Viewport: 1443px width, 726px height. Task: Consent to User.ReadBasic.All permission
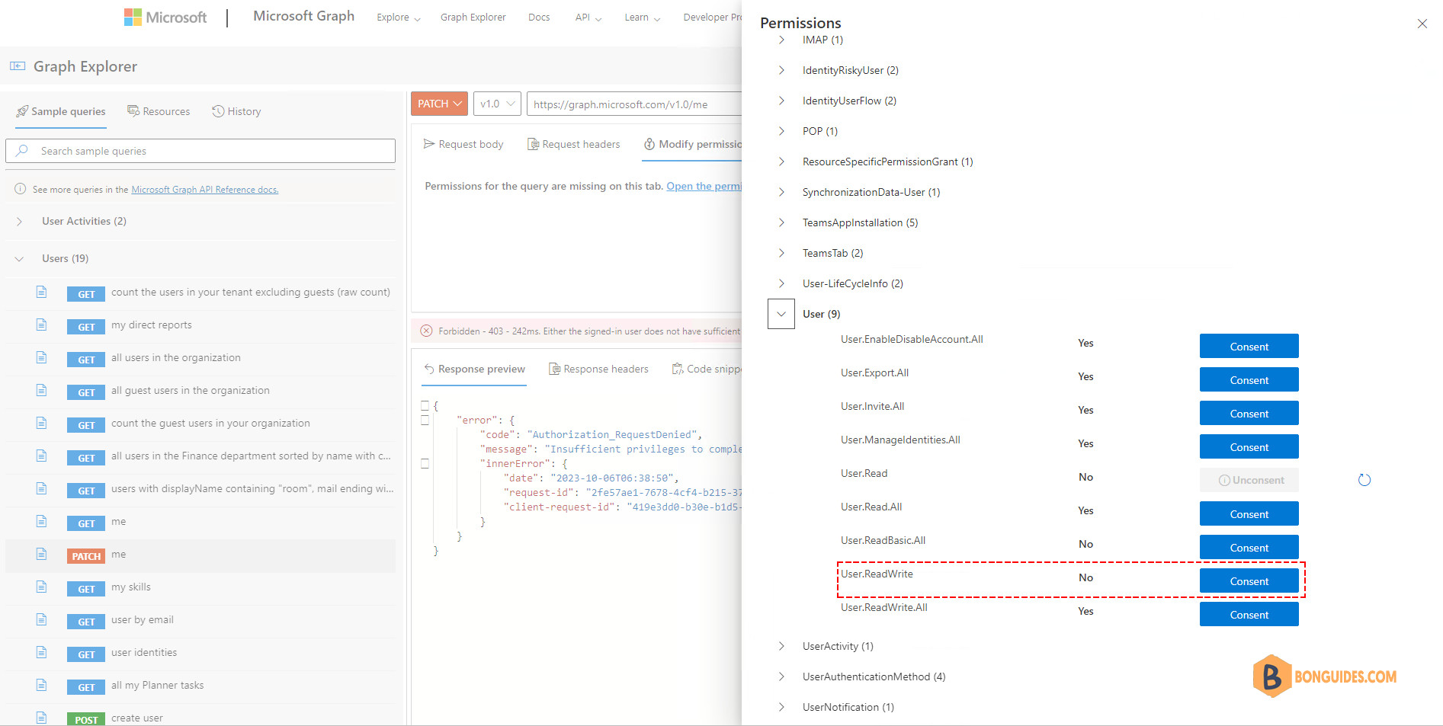(x=1249, y=548)
